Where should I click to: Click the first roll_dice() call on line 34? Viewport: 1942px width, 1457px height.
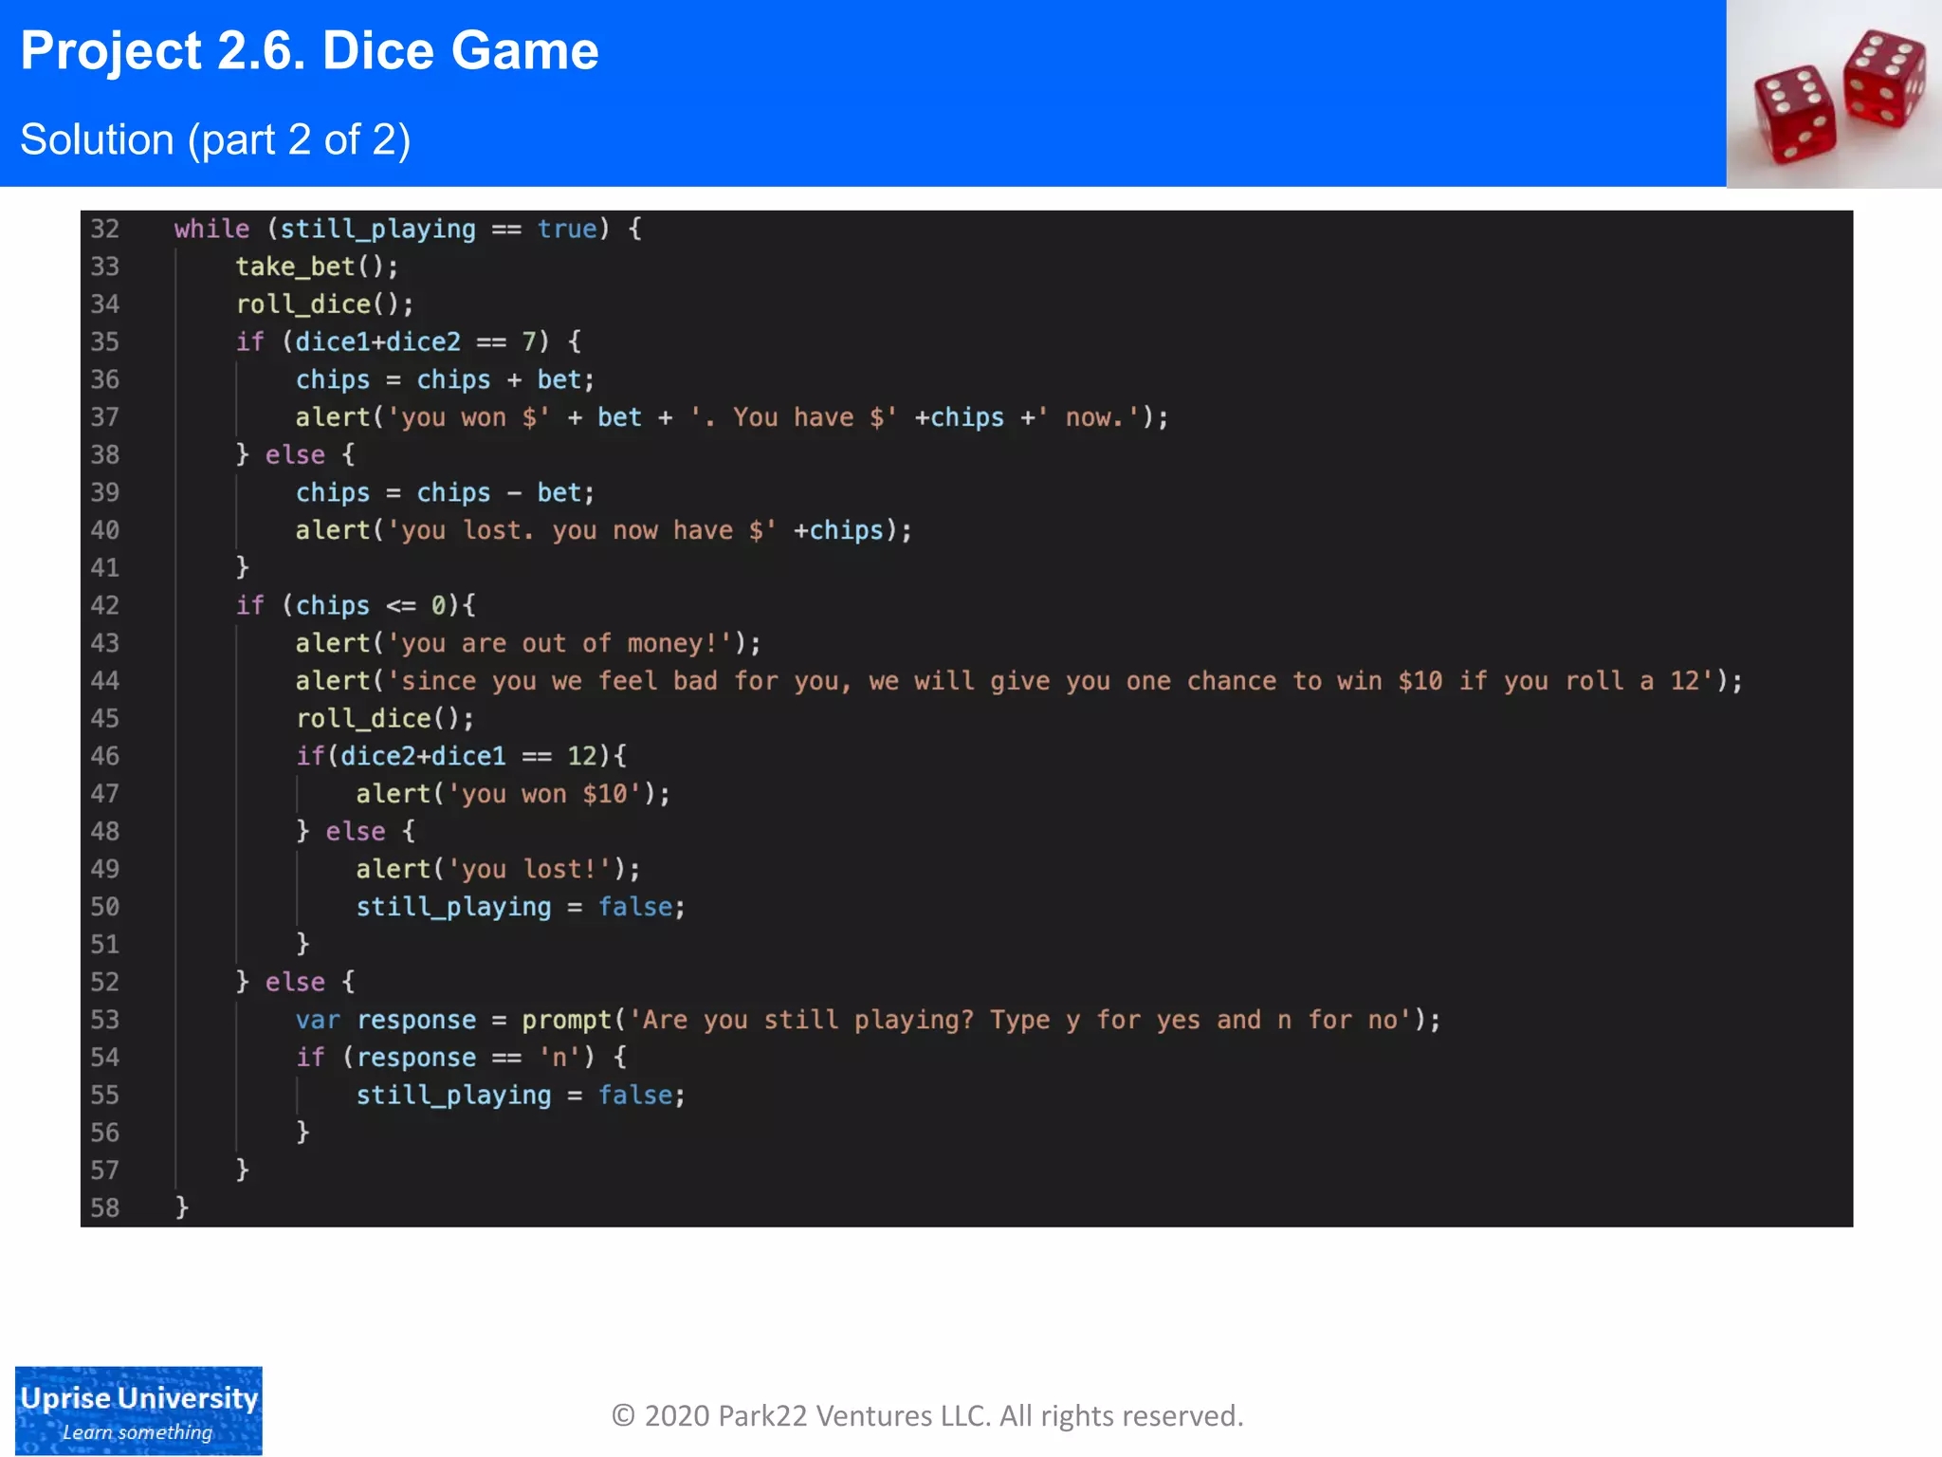[324, 304]
